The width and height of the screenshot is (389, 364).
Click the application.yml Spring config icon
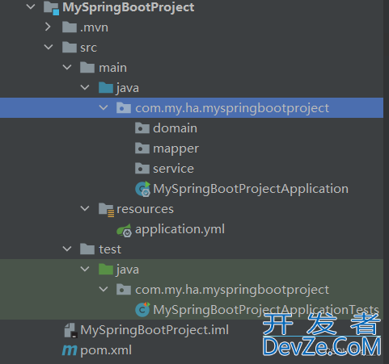(125, 230)
